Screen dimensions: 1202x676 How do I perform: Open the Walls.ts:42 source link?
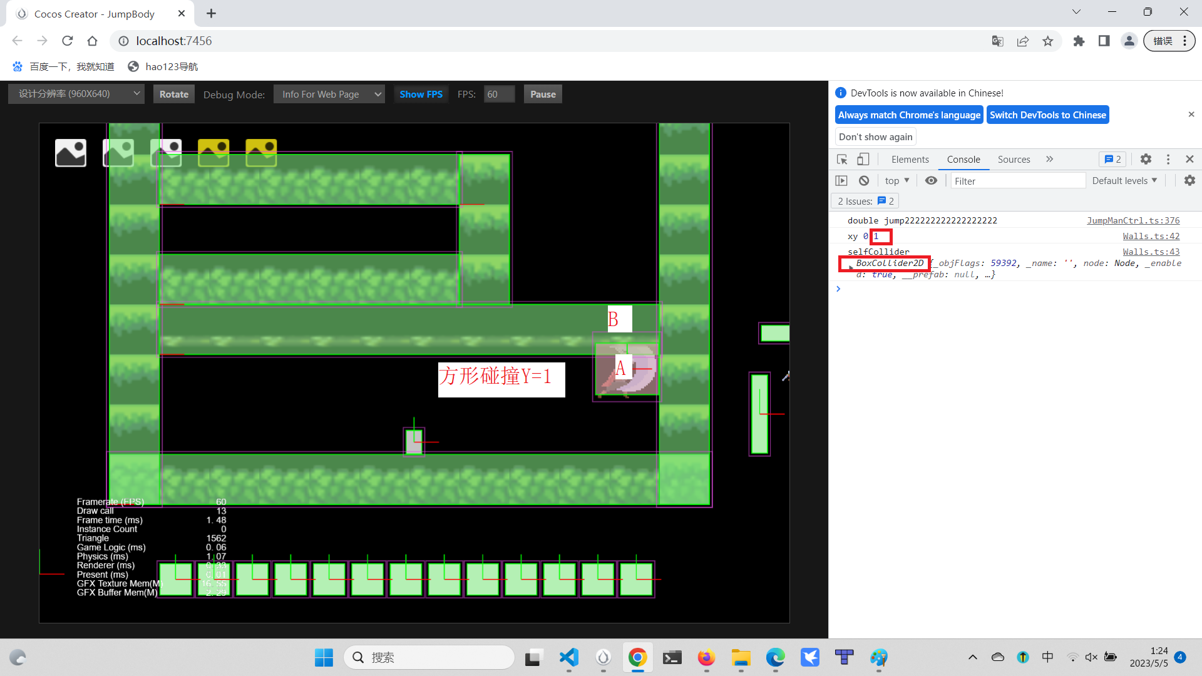[1151, 236]
